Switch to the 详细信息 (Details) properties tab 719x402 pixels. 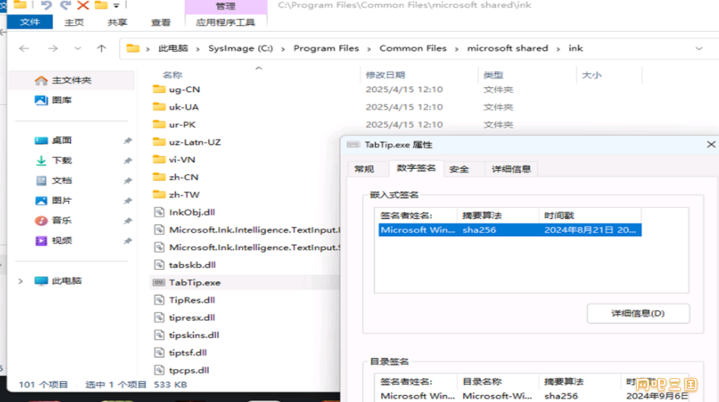tap(511, 169)
